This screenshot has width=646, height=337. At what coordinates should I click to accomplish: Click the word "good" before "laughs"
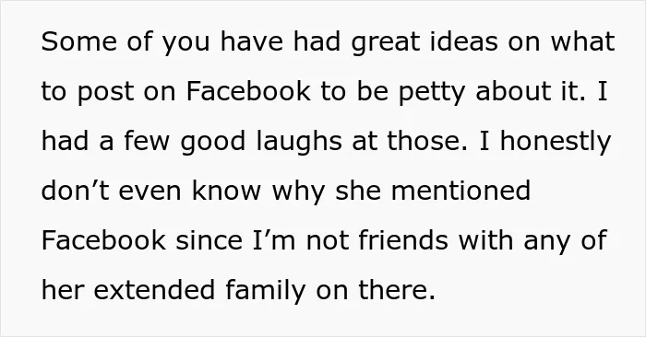[213, 142]
